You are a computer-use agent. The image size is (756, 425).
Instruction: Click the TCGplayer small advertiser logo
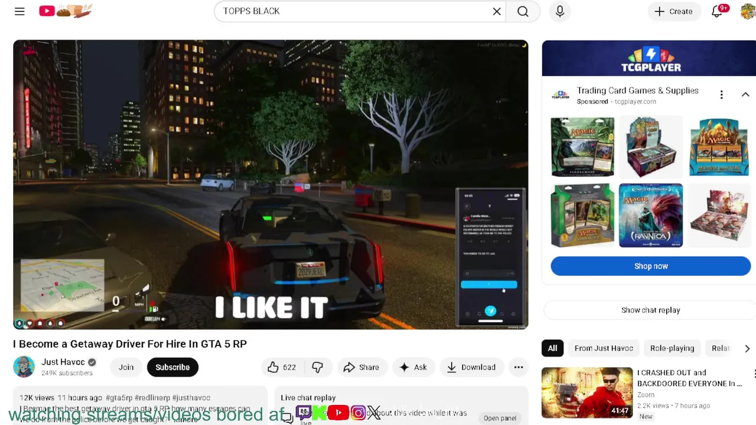[560, 94]
